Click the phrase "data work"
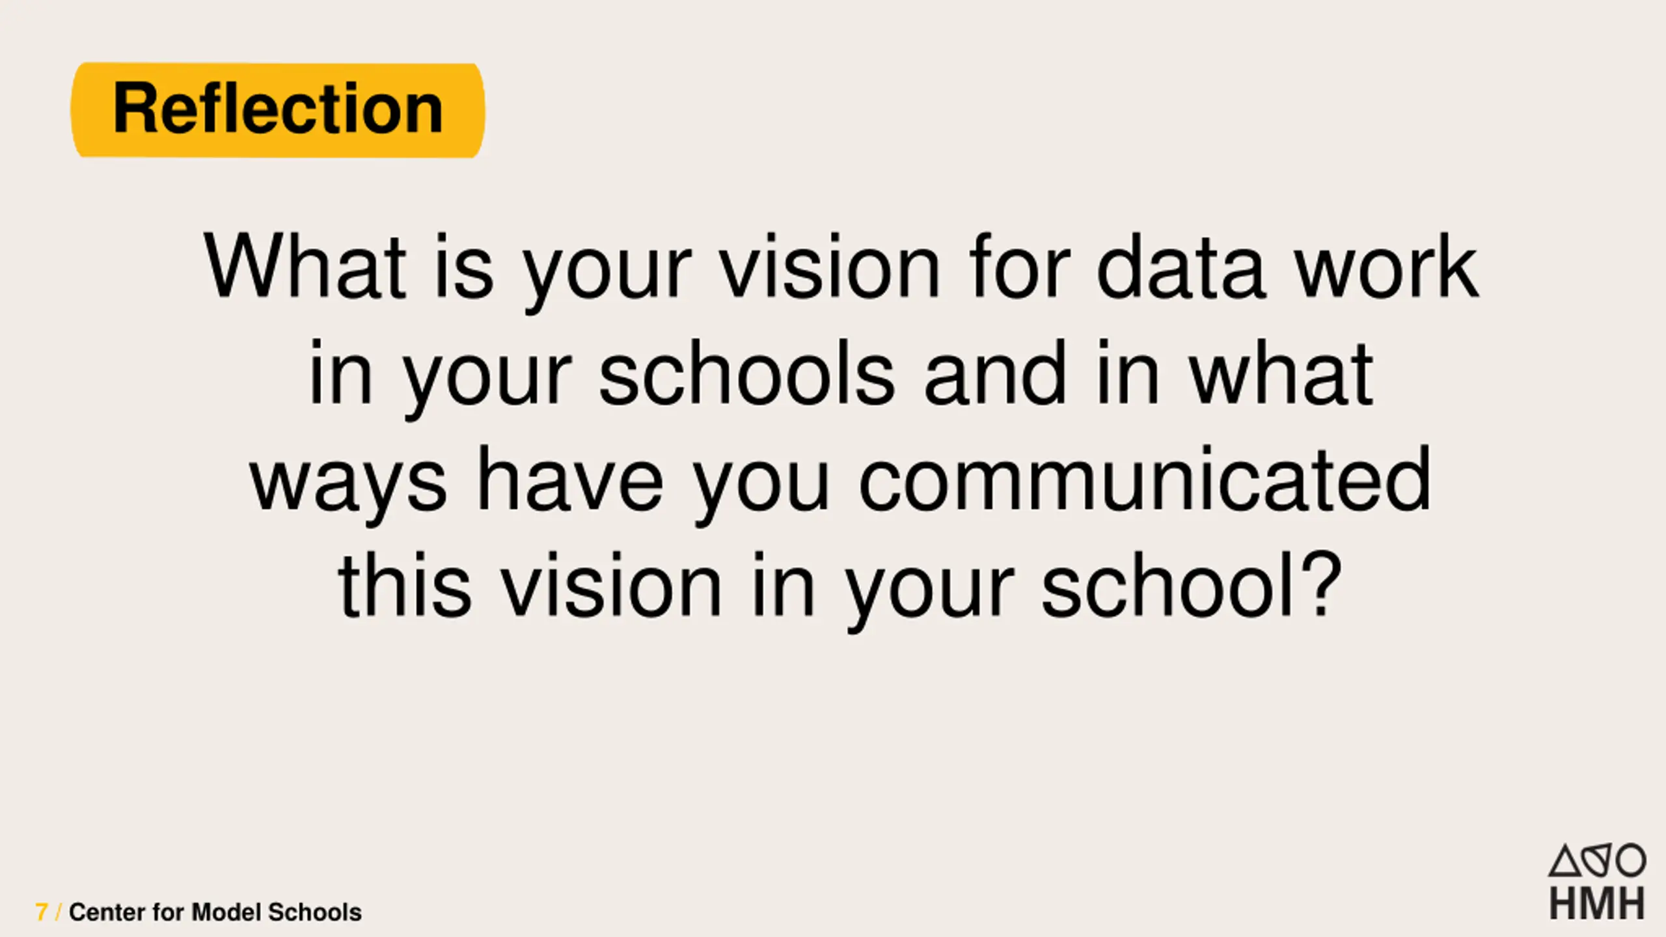This screenshot has height=937, width=1666. pos(1287,266)
